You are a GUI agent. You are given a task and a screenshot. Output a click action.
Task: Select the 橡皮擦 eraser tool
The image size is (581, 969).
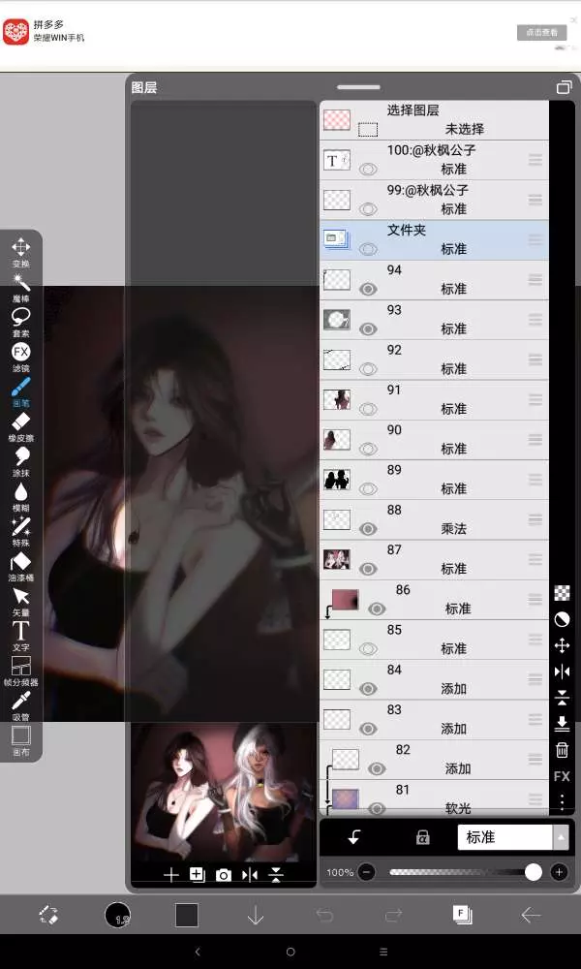click(21, 427)
